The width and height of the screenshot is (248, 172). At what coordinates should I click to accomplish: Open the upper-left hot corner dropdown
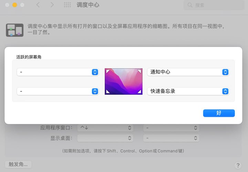tap(58, 72)
